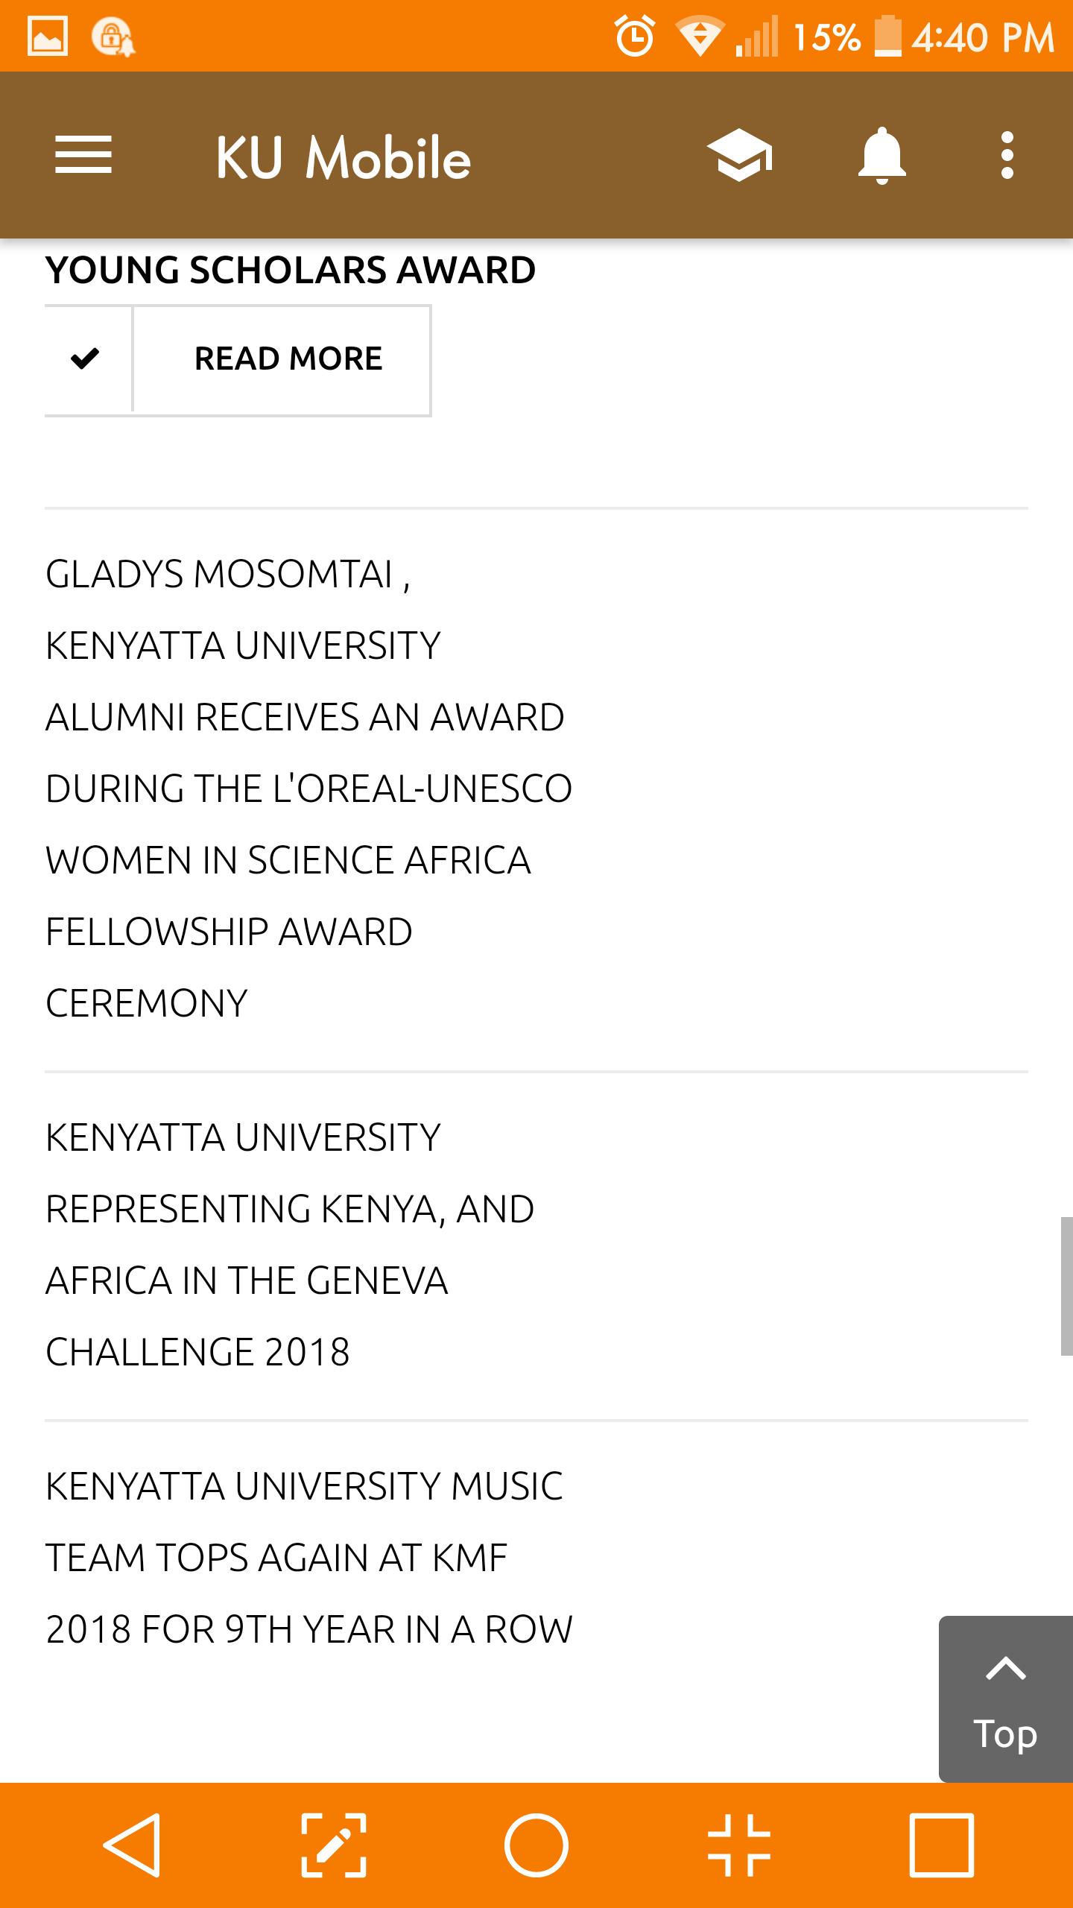Click the page scrollbar handle

[1067, 1286]
